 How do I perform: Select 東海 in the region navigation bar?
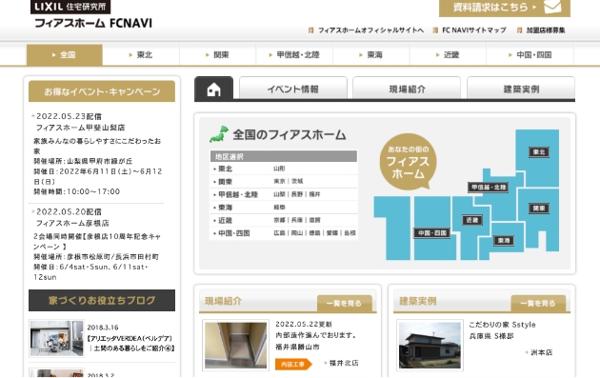[370, 54]
